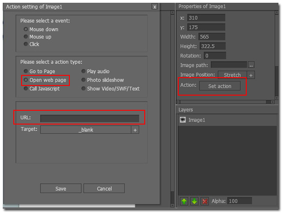Move layer up with green up arrow

tap(184, 201)
